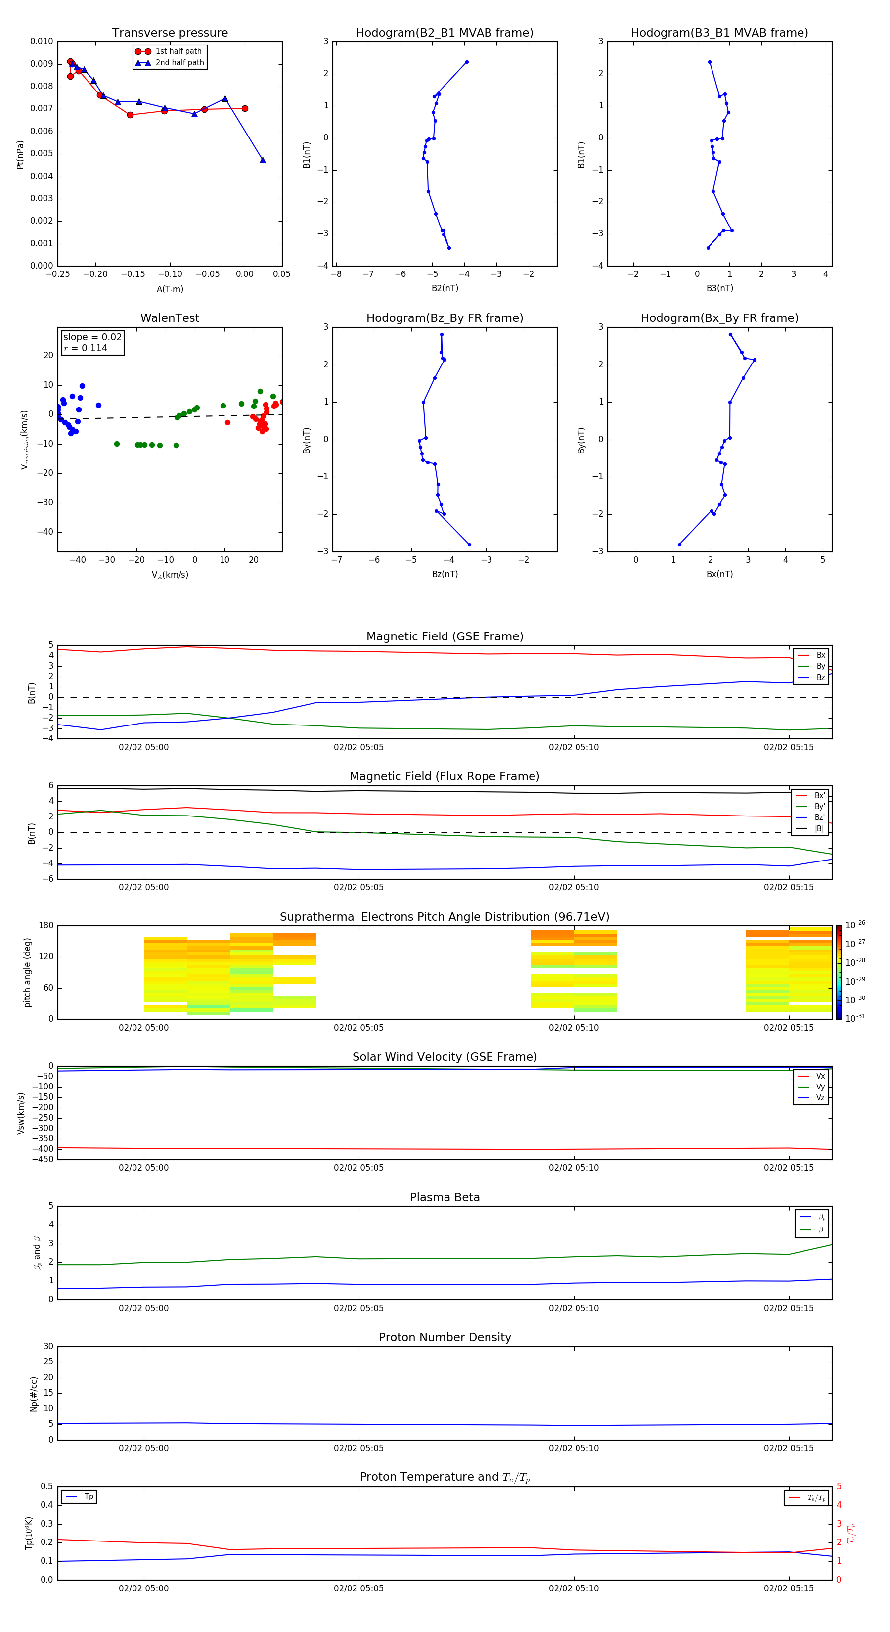Click the 'Bz' legend entry in GSE panel
Viewport: 890px width, 1632px height.
point(811,677)
